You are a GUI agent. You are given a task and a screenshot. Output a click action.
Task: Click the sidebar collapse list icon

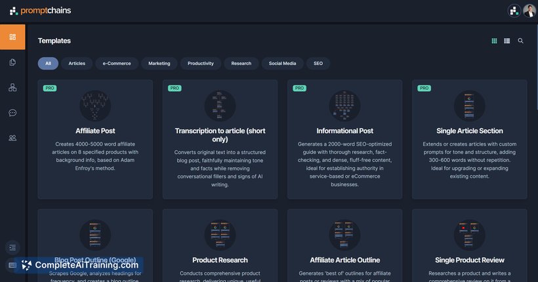(12, 247)
